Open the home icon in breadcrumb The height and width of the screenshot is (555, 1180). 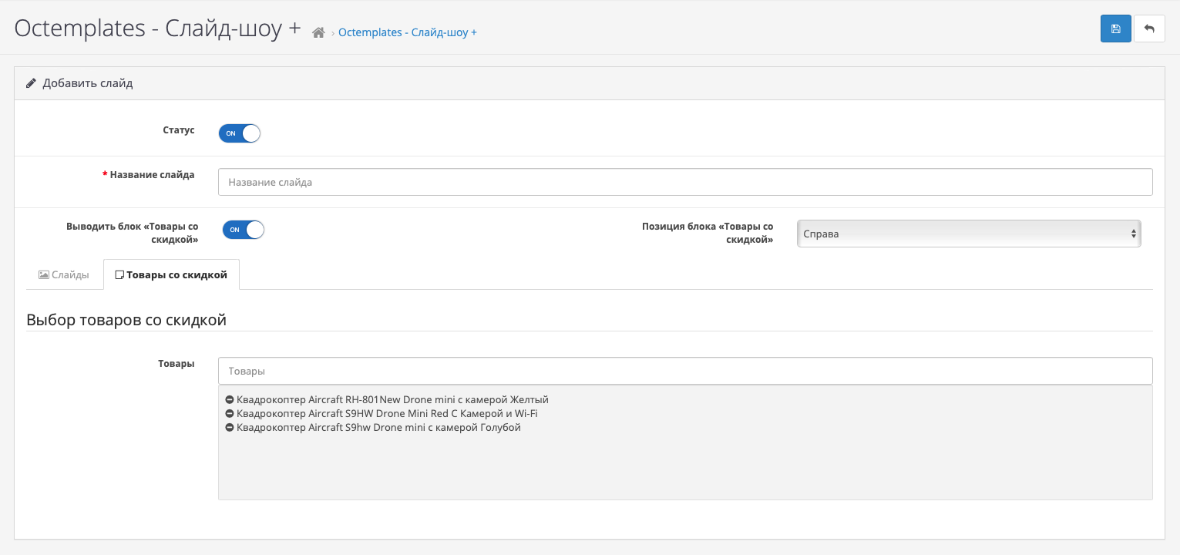click(318, 32)
